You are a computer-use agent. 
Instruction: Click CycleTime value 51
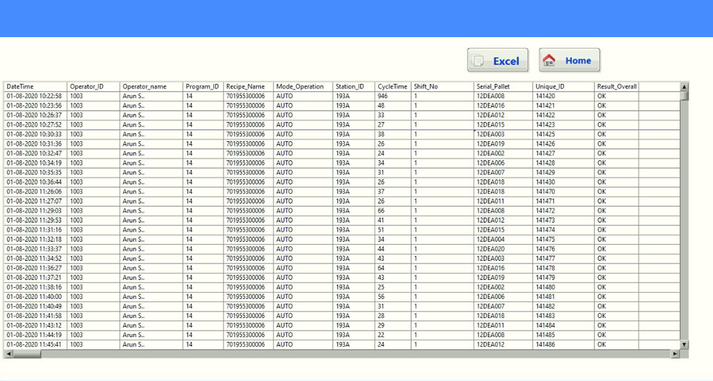pyautogui.click(x=393, y=230)
